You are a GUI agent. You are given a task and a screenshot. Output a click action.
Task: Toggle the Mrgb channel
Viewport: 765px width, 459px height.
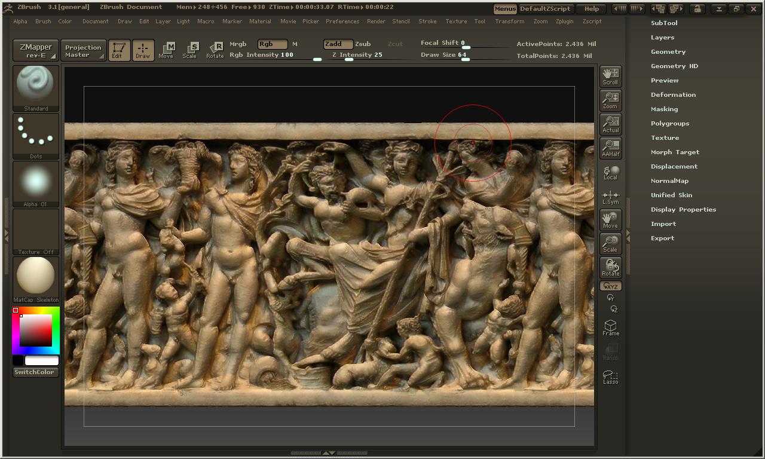point(238,44)
